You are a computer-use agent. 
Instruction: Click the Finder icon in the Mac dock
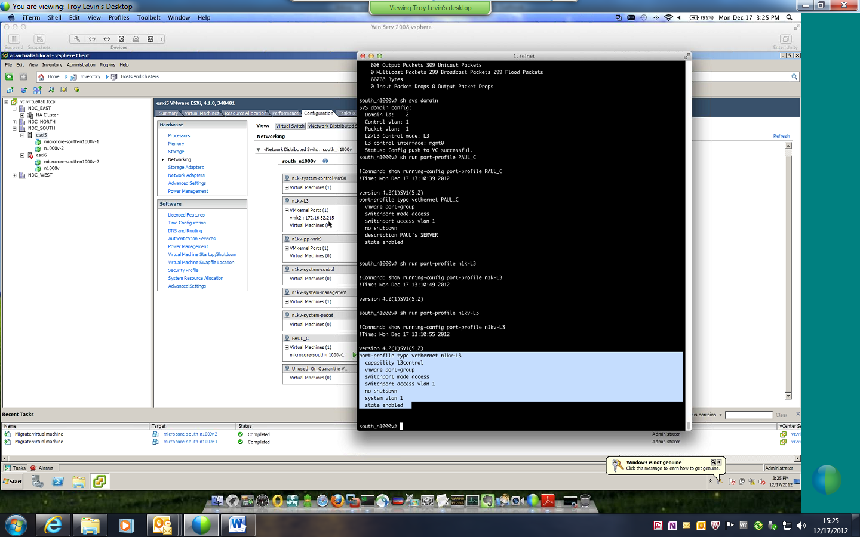pyautogui.click(x=217, y=501)
